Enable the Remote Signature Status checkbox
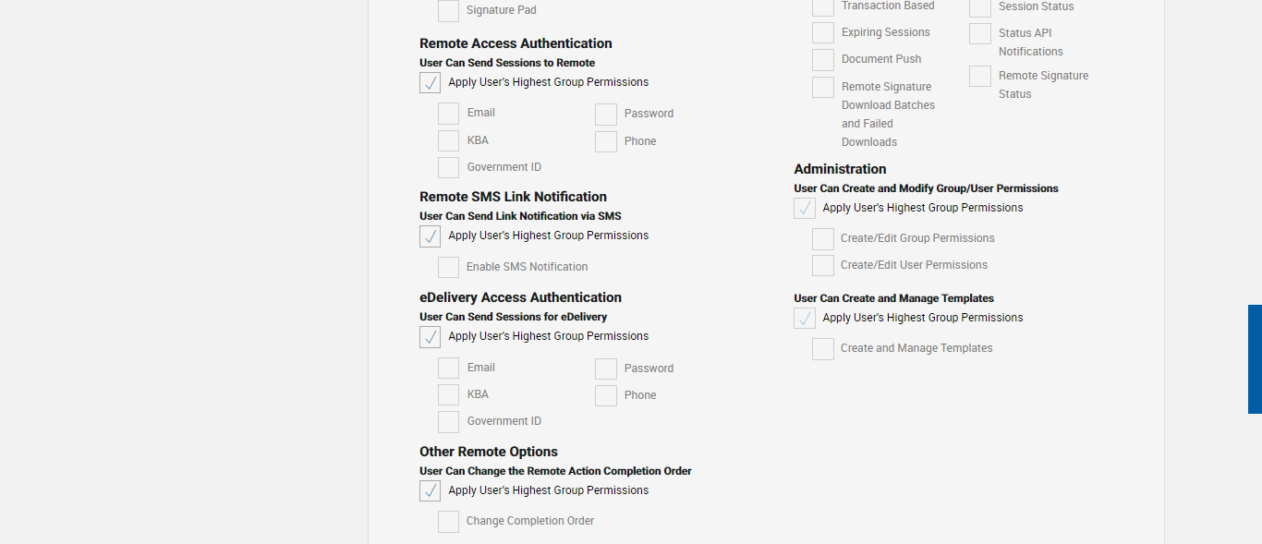Viewport: 1262px width, 544px height. [x=980, y=77]
